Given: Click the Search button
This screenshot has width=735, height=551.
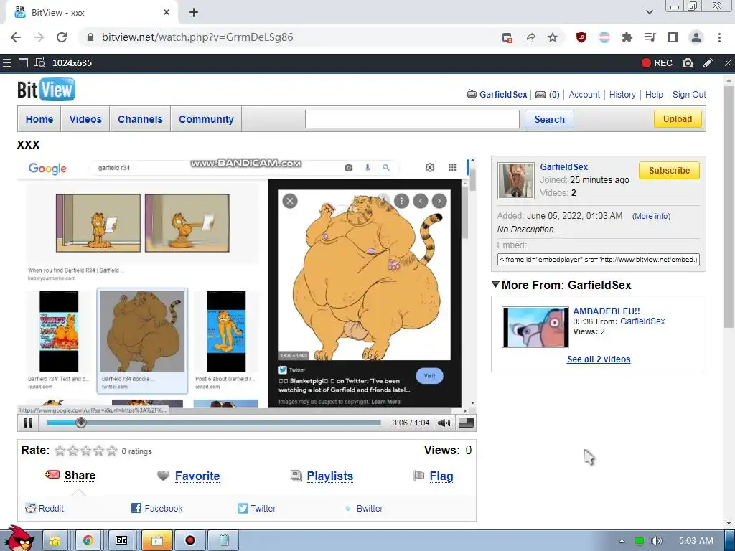Looking at the screenshot, I should (x=549, y=119).
